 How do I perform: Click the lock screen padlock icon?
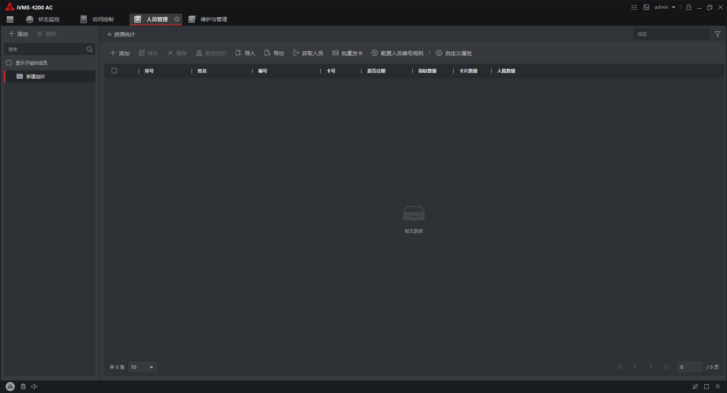[689, 7]
